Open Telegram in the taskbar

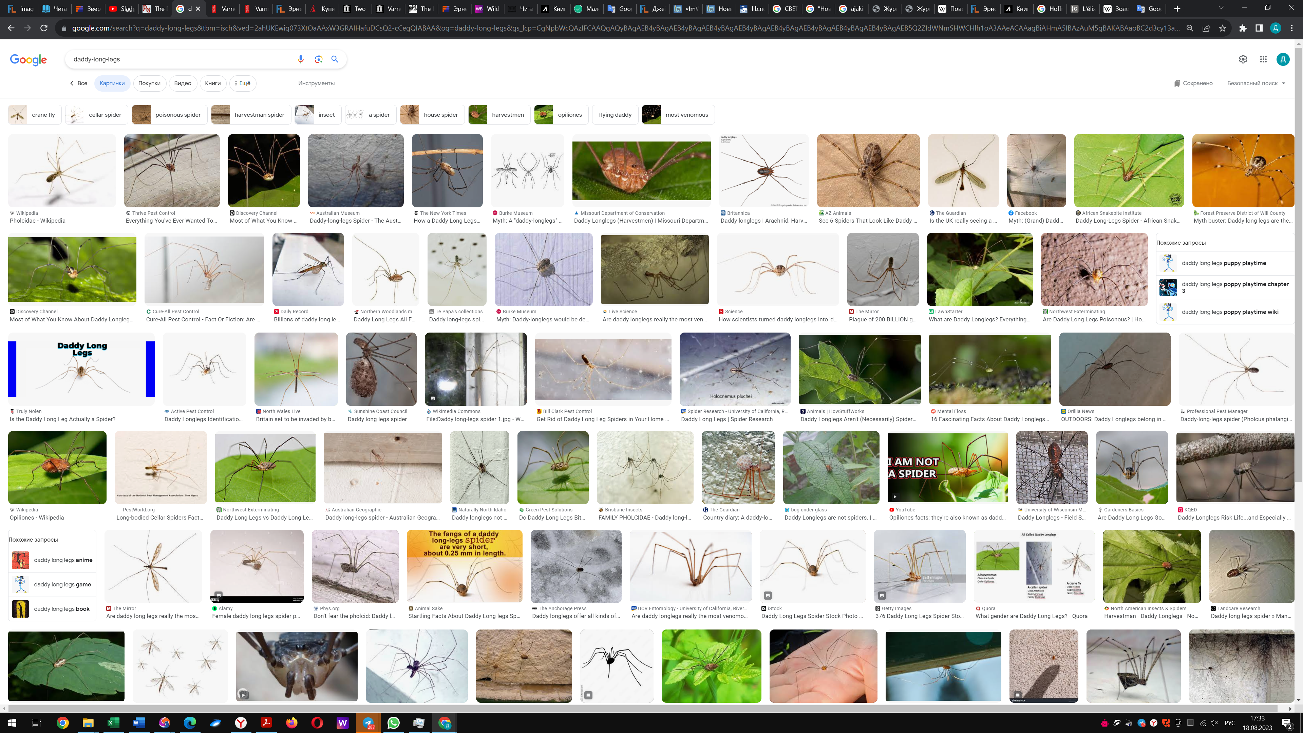(x=369, y=722)
